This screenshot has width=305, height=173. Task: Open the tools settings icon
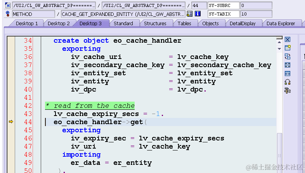[x=288, y=91]
